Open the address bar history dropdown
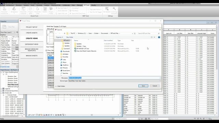This screenshot has width=219, height=123. [132, 33]
